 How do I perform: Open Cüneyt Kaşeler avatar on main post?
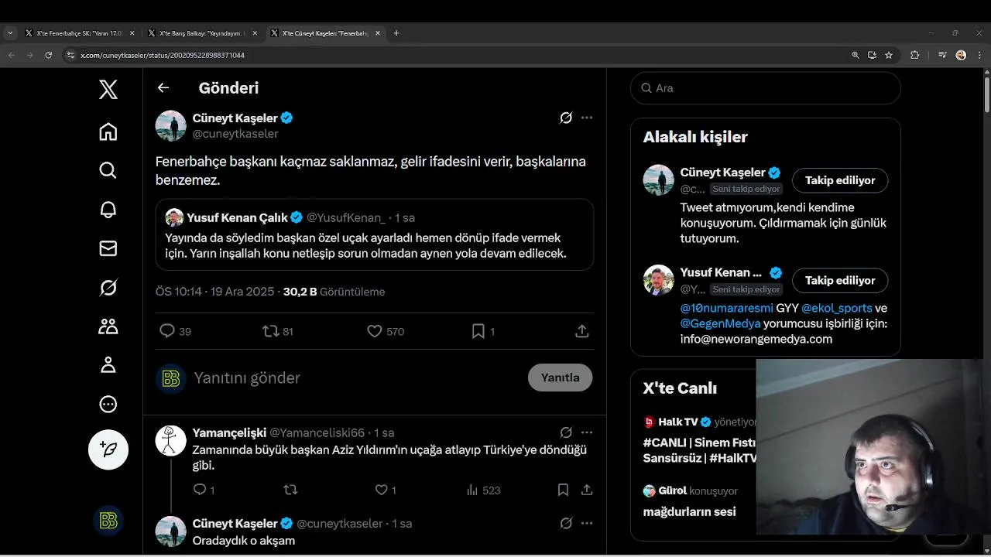pyautogui.click(x=171, y=125)
